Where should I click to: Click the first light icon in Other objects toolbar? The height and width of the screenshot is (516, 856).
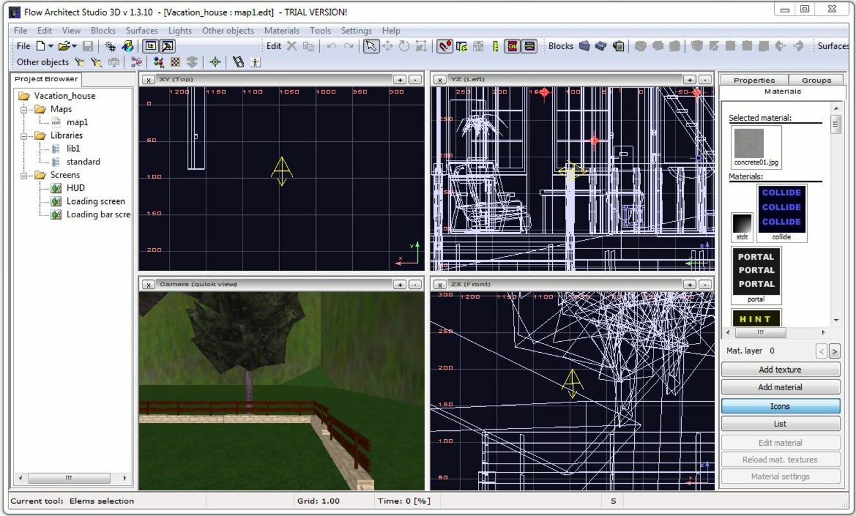80,62
